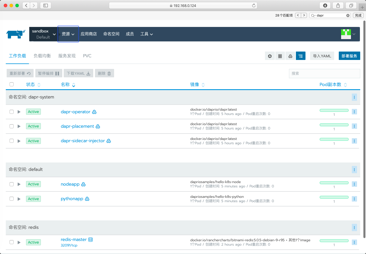Open kebab menu for dapr-system namespace
This screenshot has width=366, height=254.
pos(354,97)
